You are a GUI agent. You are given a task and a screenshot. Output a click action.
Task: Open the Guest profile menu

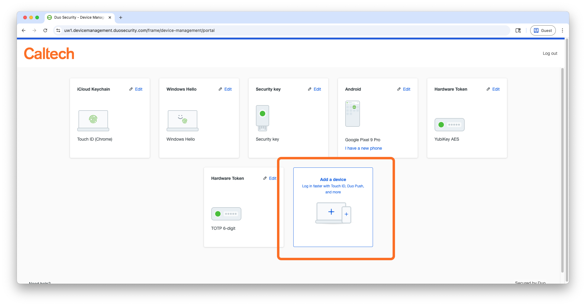543,30
